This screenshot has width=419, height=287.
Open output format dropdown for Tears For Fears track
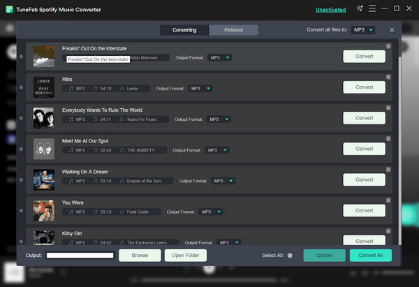[x=219, y=119]
